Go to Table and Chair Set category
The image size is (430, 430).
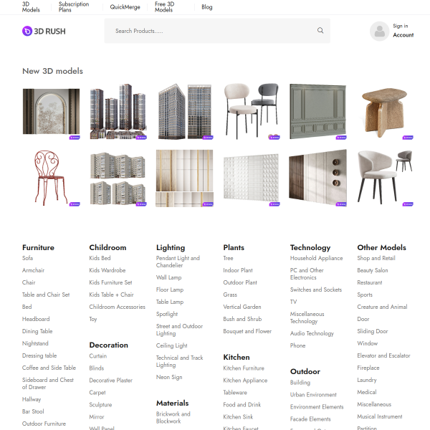[x=46, y=295]
